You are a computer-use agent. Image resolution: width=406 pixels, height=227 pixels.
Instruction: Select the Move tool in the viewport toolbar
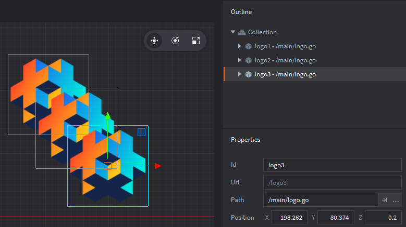(155, 41)
